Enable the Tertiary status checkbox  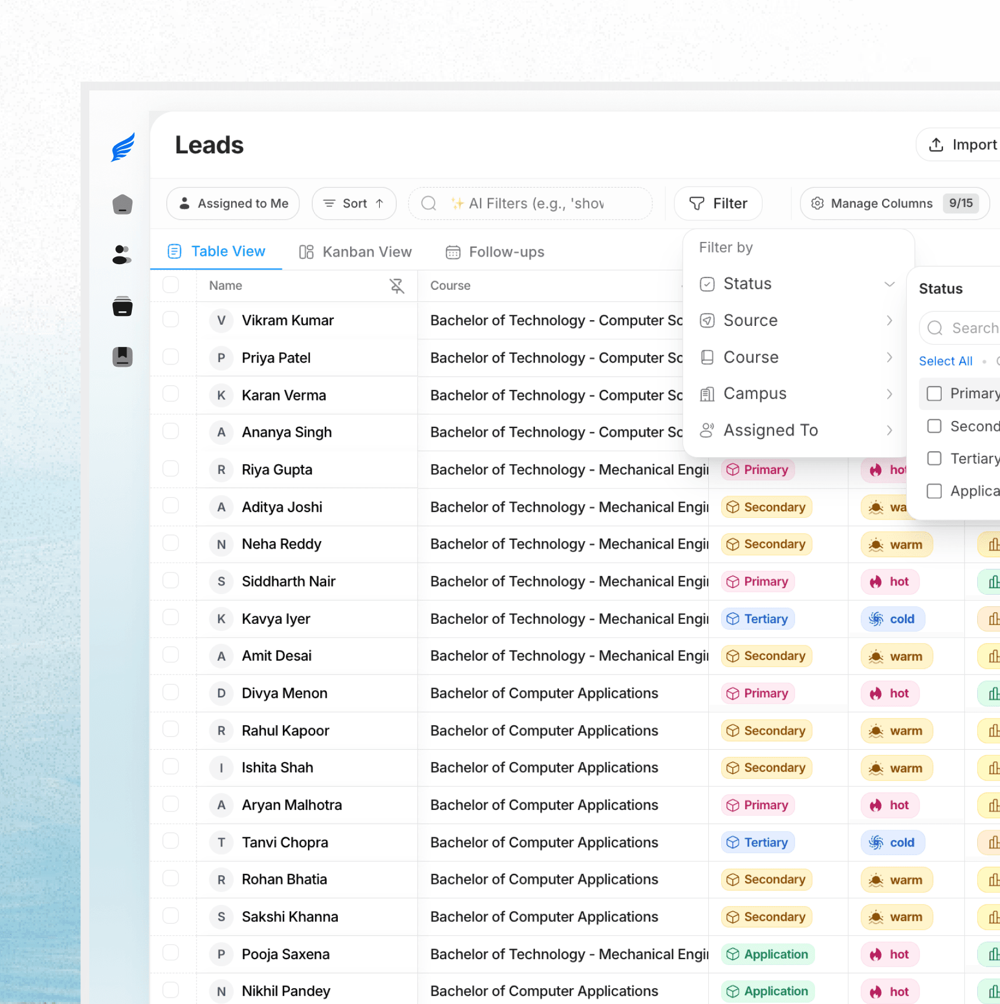[x=934, y=458]
